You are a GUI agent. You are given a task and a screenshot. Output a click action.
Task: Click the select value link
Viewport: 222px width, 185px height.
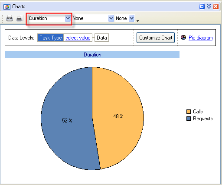pos(78,38)
